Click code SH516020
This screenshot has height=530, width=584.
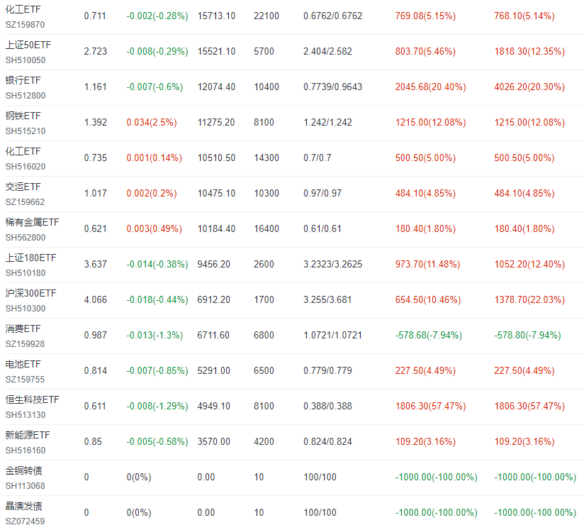click(26, 166)
